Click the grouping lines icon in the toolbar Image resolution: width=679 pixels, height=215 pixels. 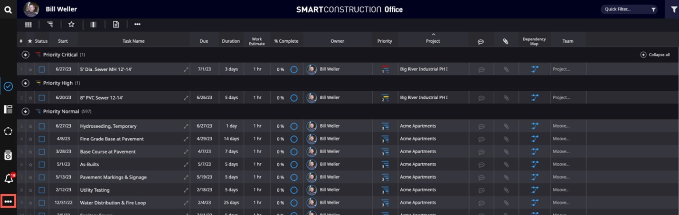[x=50, y=24]
